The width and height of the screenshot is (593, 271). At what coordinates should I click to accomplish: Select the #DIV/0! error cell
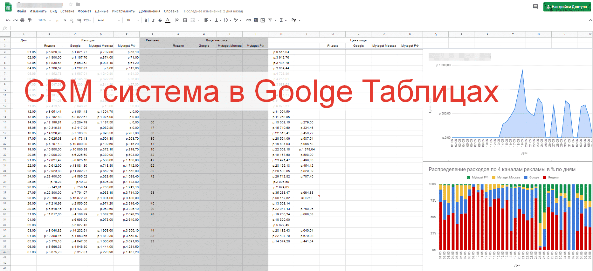(307, 198)
